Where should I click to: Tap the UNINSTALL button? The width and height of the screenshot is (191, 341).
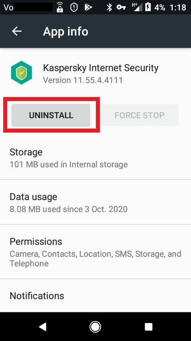(x=51, y=115)
